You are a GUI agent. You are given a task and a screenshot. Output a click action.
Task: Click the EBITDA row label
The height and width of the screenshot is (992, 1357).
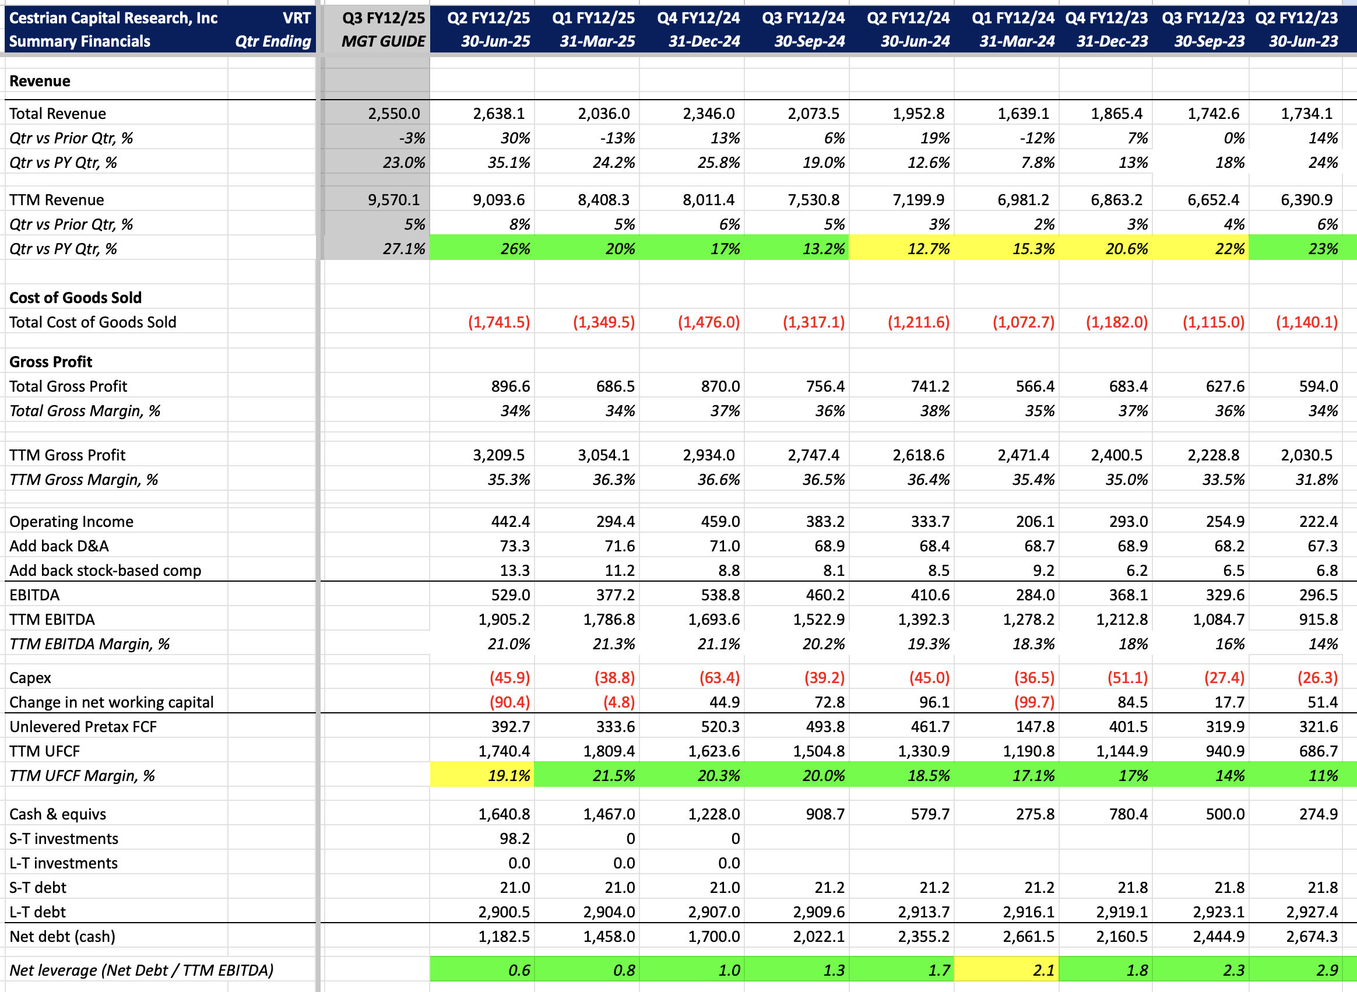(x=34, y=595)
